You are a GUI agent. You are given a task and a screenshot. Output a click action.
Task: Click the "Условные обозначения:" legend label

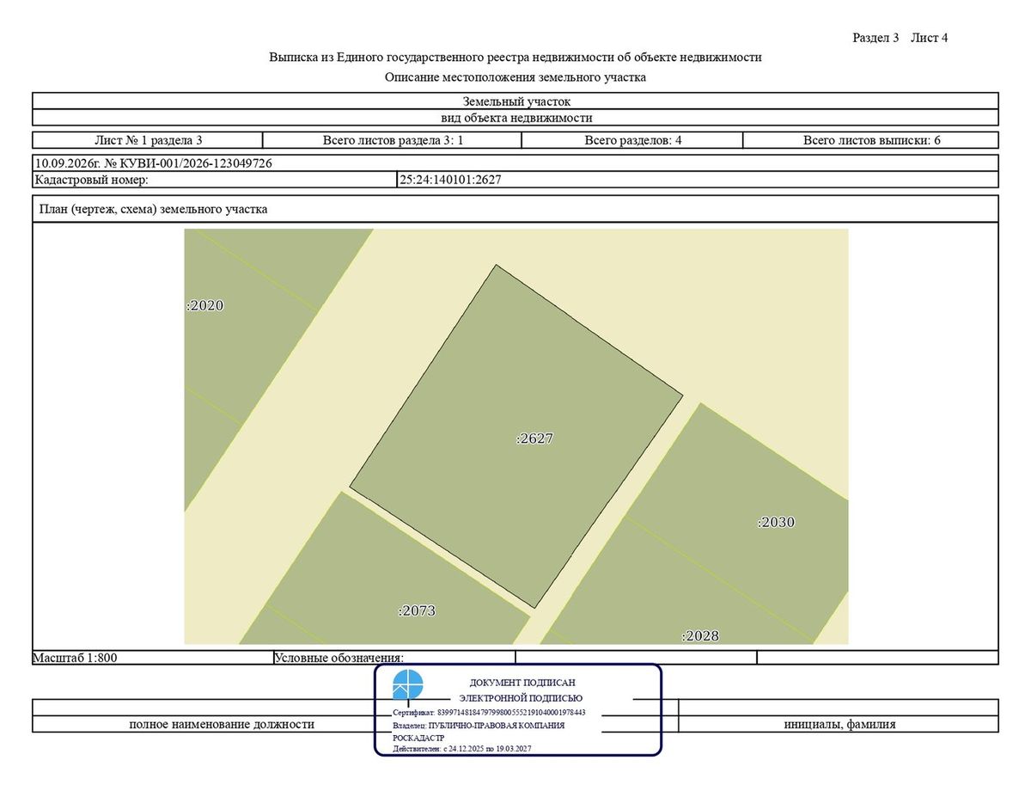[339, 659]
